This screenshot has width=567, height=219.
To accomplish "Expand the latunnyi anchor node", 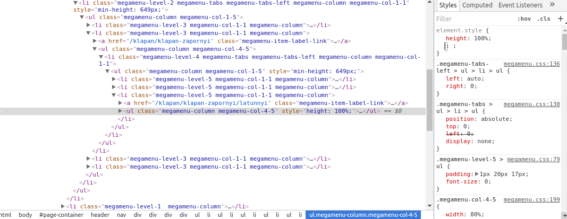I will click(x=121, y=103).
